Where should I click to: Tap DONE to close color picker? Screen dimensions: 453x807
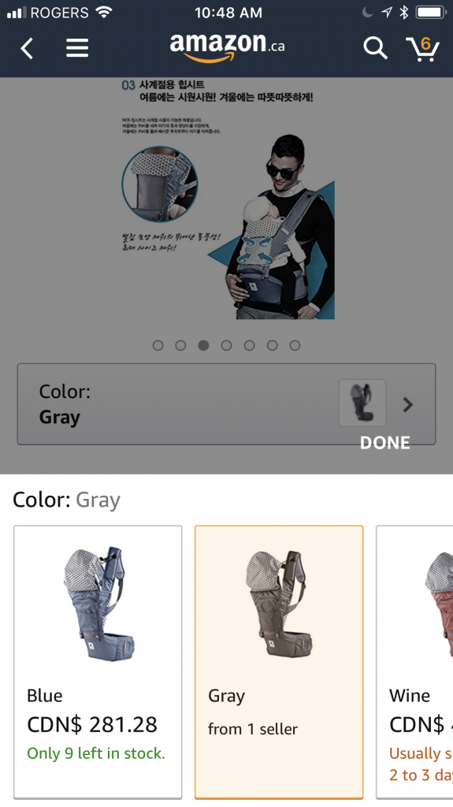[x=385, y=443]
